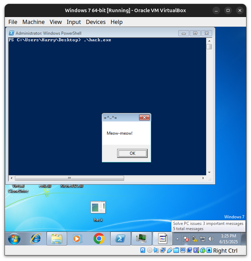Open the volume speaker tray icon
This screenshot has height=261, width=251.
click(211, 239)
